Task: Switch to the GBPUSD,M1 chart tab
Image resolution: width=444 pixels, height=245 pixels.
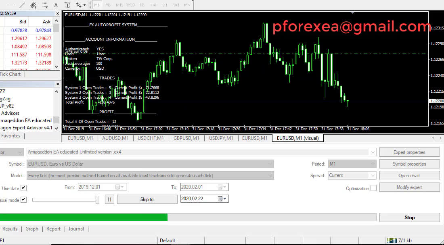Action: pos(186,138)
